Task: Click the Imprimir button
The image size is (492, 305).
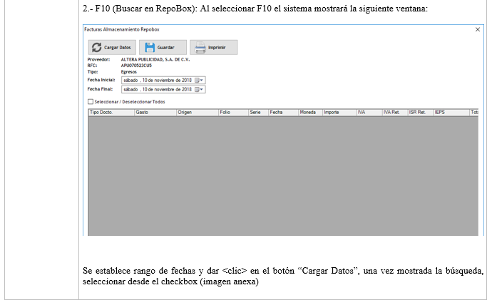Action: tap(214, 47)
